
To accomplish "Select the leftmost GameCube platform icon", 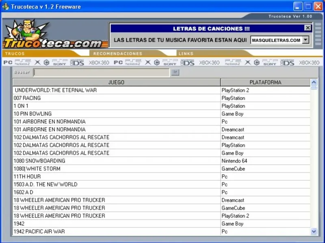I will coord(46,62).
